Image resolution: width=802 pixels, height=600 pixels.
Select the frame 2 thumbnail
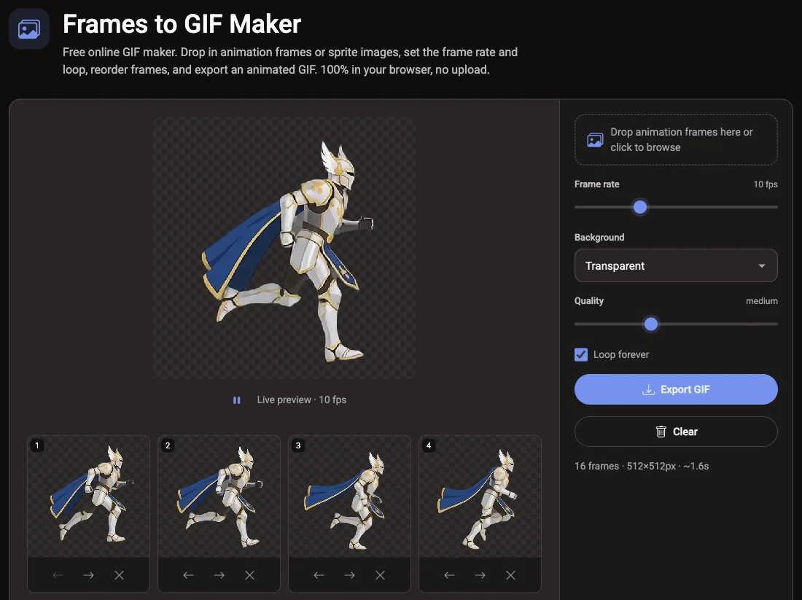[219, 496]
